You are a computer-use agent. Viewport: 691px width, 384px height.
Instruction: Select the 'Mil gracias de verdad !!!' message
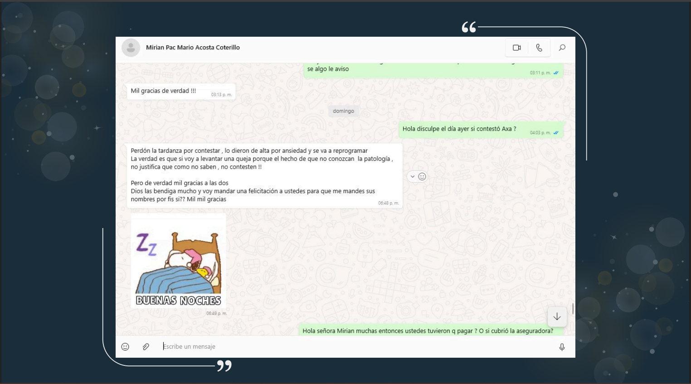tap(164, 91)
